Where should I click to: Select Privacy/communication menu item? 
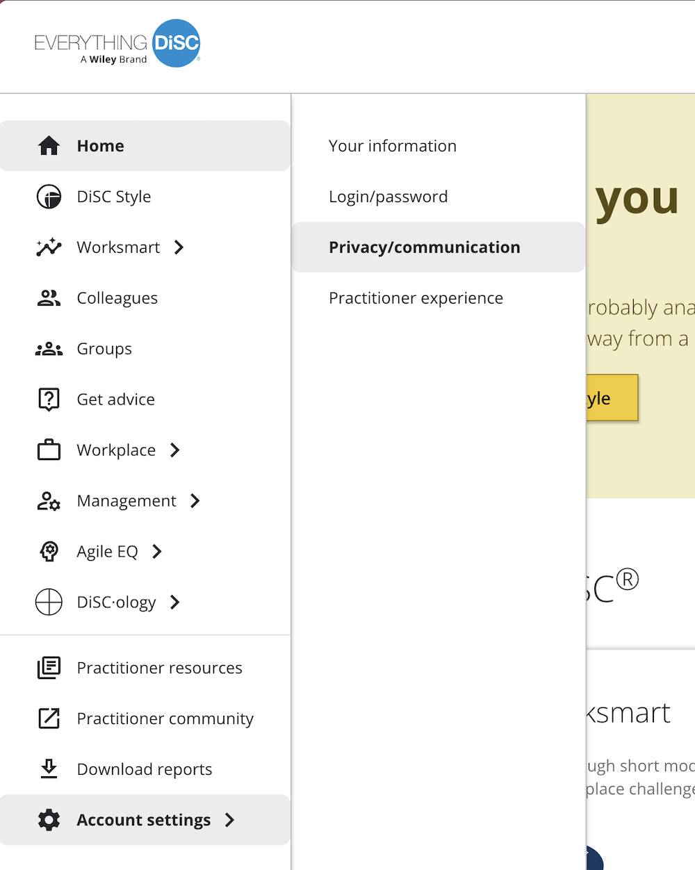[439, 247]
